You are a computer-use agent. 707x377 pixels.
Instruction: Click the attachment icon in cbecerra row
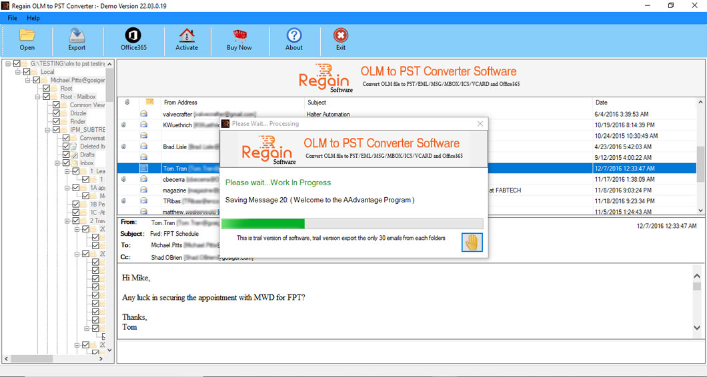125,179
